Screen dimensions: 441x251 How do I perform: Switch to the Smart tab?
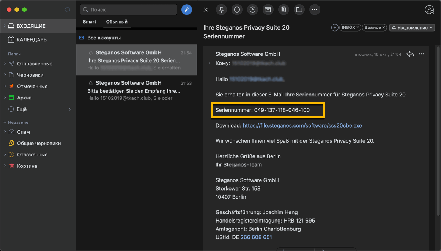point(90,22)
